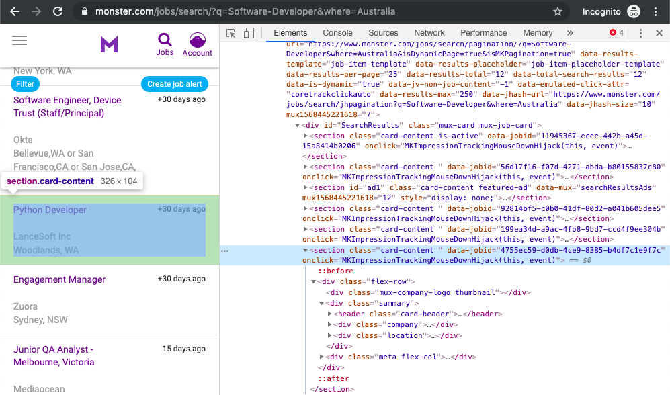Go back with the browser back arrow
The height and width of the screenshot is (395, 670).
15,11
